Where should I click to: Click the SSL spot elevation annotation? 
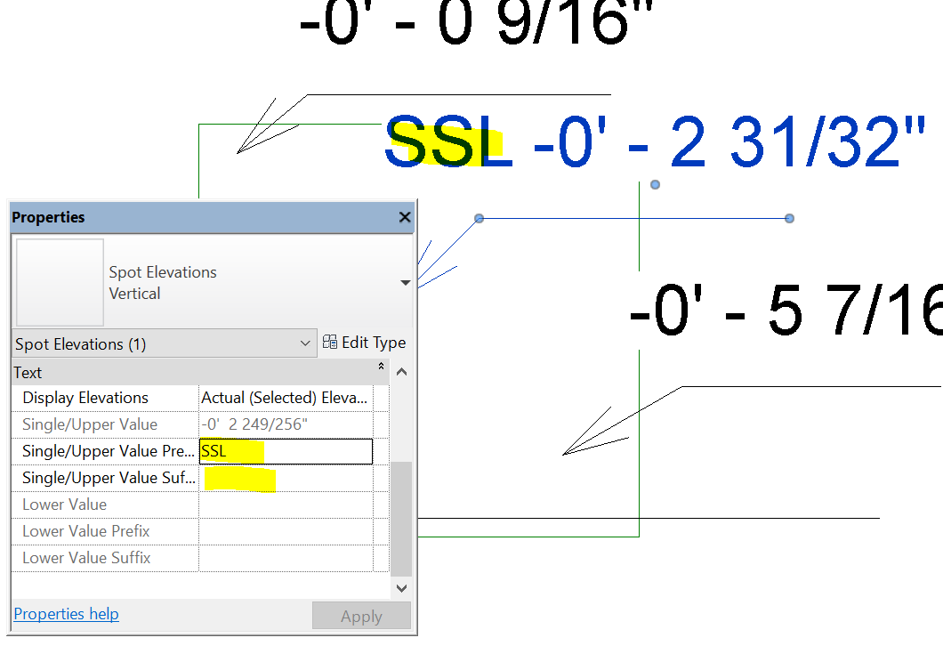coord(447,141)
